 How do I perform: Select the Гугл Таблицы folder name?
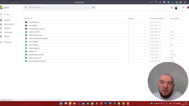click(x=33, y=26)
